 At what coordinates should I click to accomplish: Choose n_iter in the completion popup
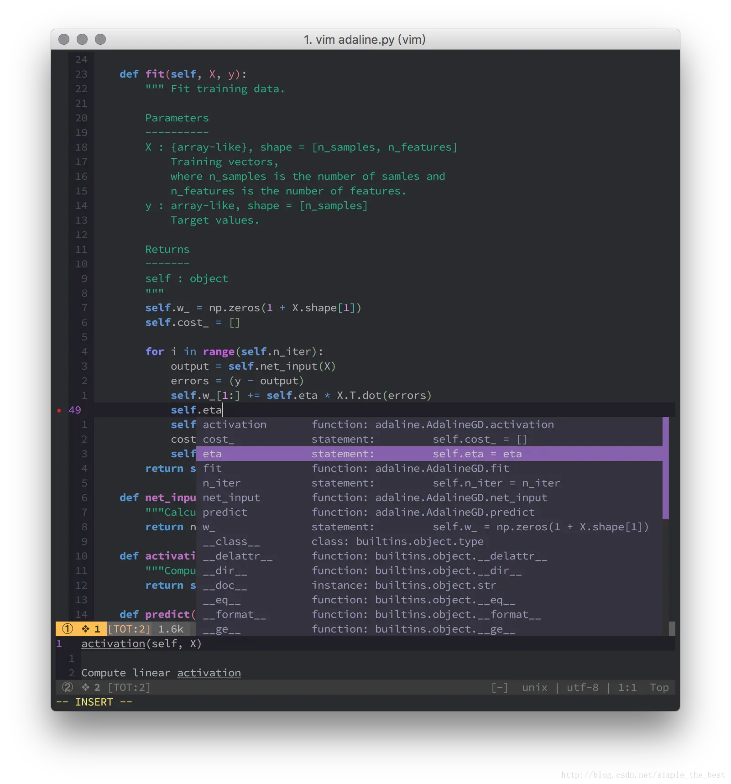coord(429,483)
